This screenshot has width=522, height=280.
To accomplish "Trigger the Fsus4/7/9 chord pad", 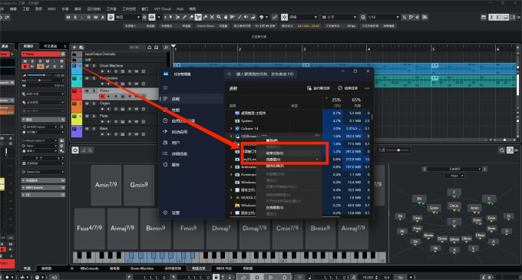I will point(90,229).
